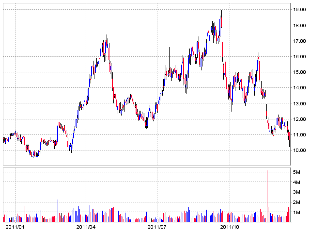The width and height of the screenshot is (310, 233).
Task: Click the 2011/10 date axis label
Action: point(230,227)
